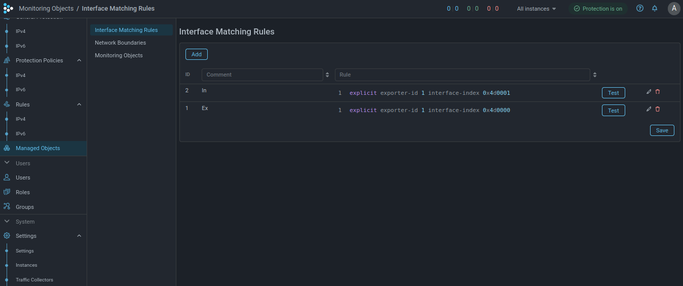Screen dimensions: 683x286
Task: Open the All instances dropdown
Action: tap(537, 9)
